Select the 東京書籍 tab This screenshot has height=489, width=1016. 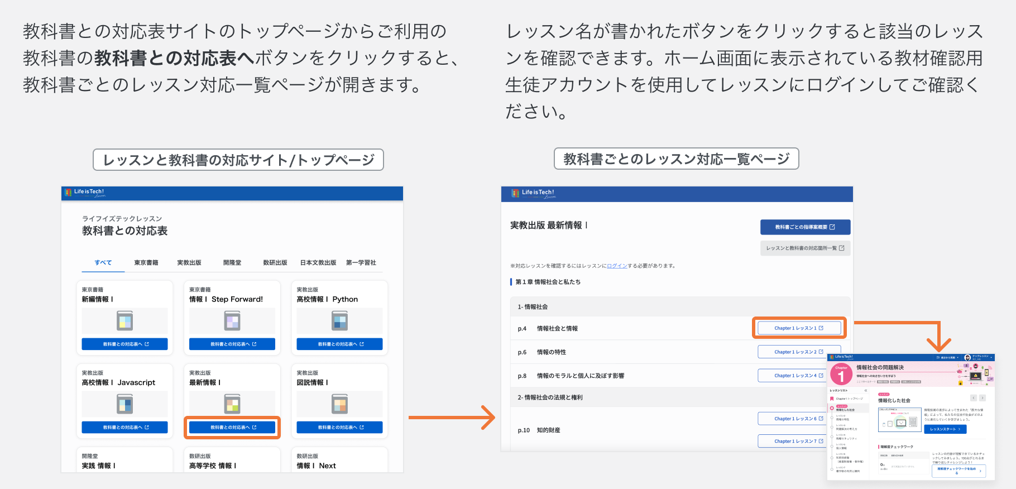click(146, 262)
